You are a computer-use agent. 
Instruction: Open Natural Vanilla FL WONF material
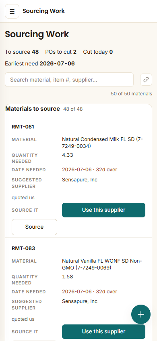coord(102,264)
